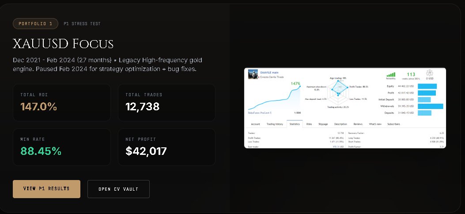Click the 'Trading activity' radar label

[x=338, y=107]
